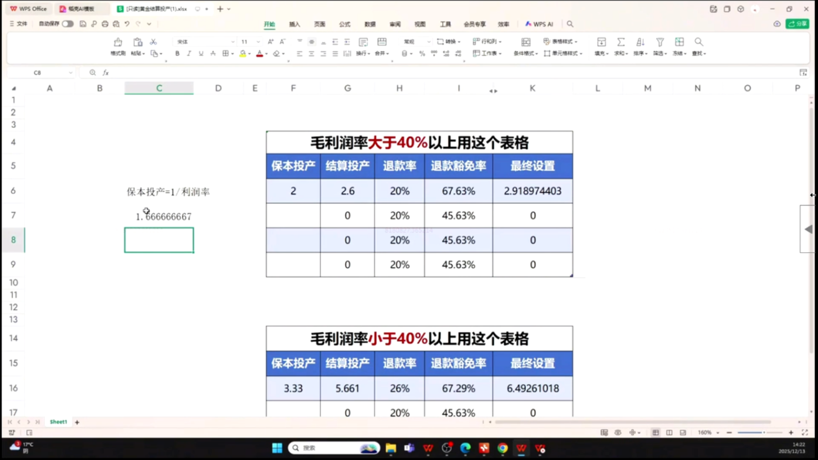Toggle Bold formatting
The image size is (818, 460).
tap(177, 54)
